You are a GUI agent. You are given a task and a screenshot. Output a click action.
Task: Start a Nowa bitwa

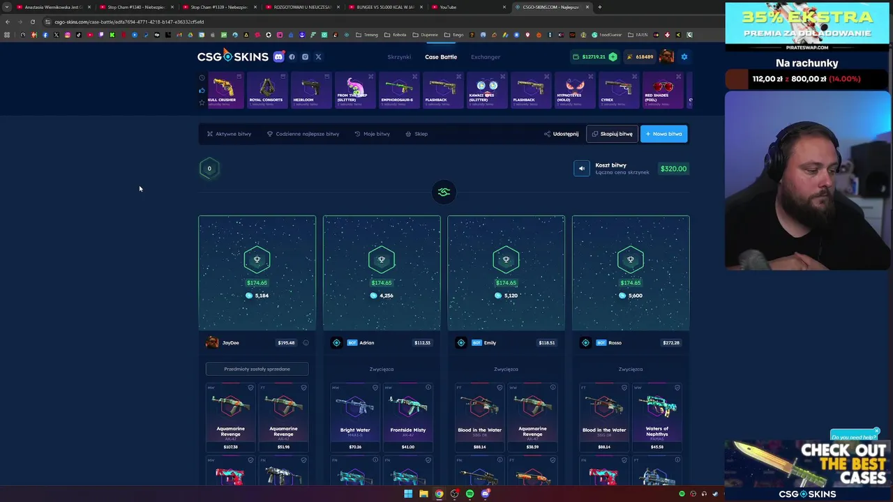[x=663, y=134]
